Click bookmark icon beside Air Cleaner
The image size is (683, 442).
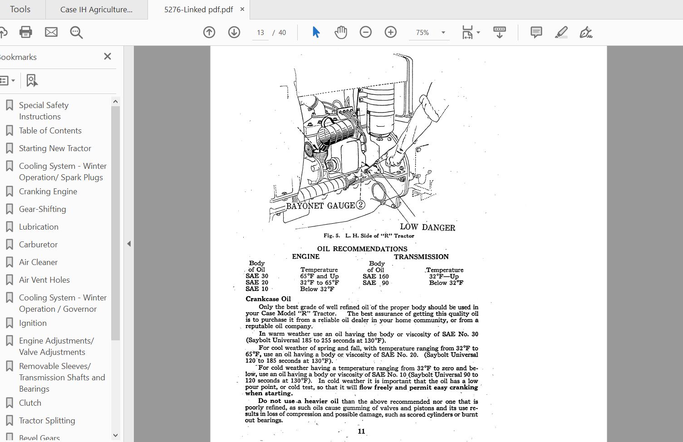coord(9,262)
